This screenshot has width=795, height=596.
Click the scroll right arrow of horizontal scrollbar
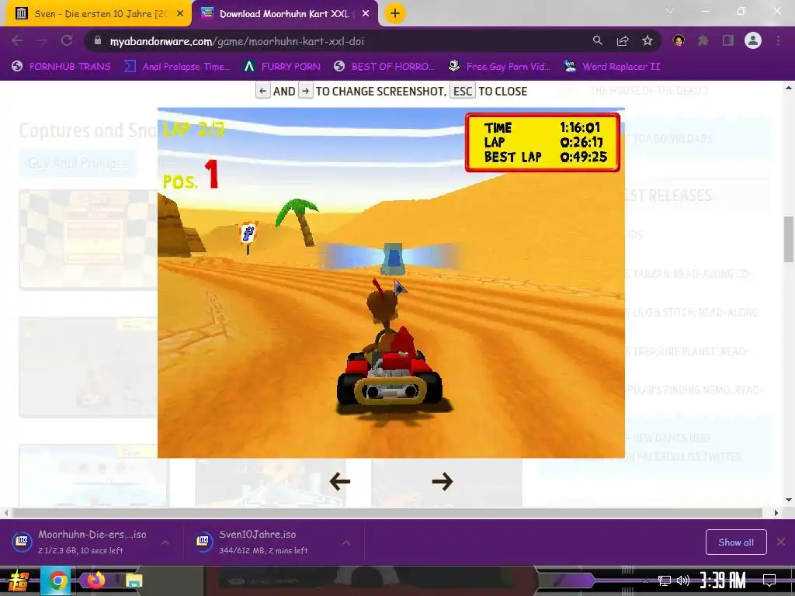(x=776, y=513)
